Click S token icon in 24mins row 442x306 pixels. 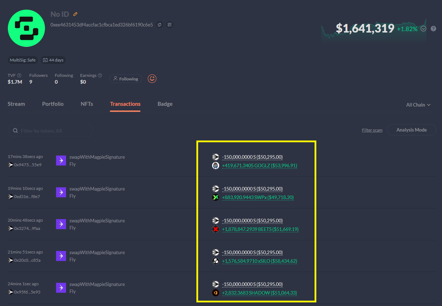tap(216, 284)
